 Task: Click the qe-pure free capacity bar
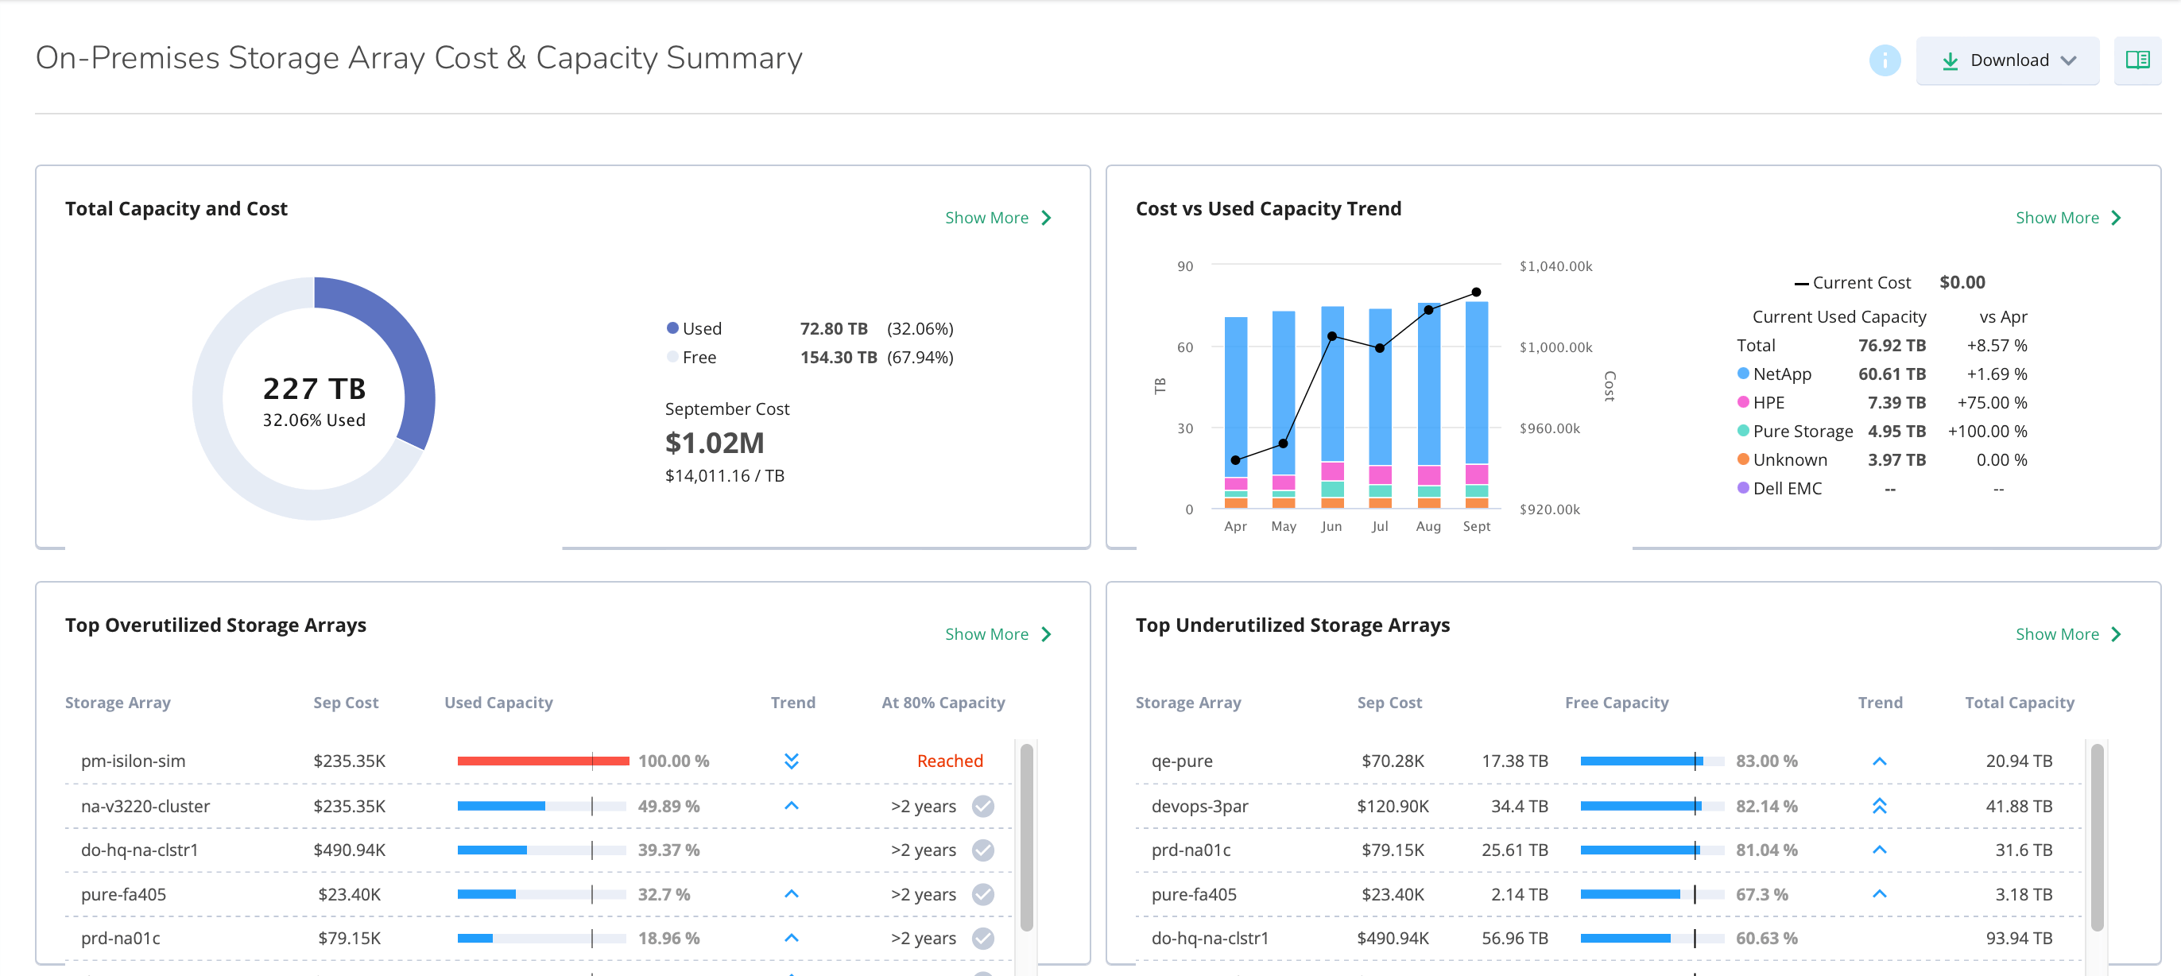click(x=1652, y=761)
